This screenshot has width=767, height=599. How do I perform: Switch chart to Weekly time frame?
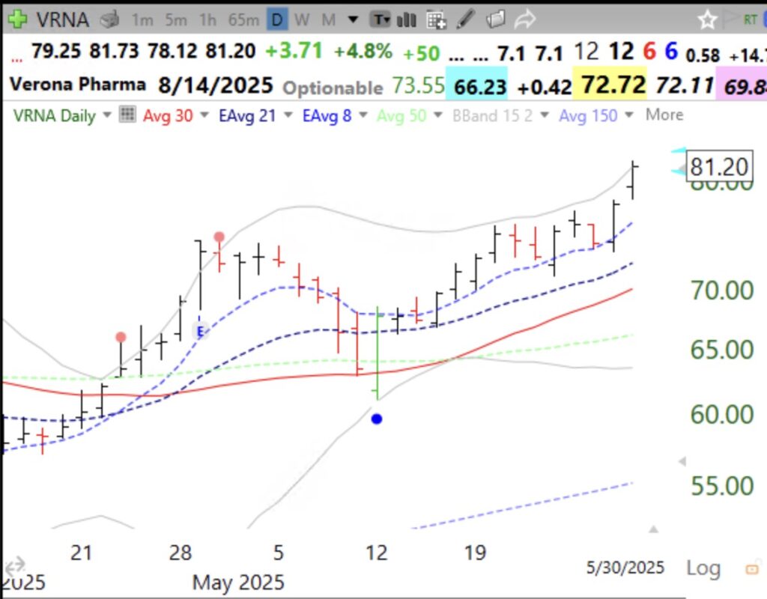(x=302, y=19)
